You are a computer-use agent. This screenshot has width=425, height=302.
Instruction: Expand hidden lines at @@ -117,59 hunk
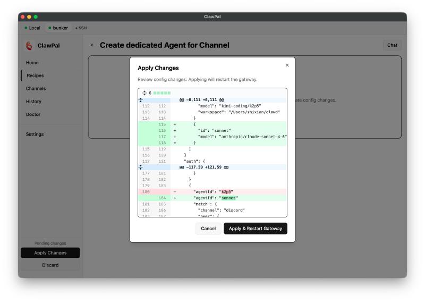pyautogui.click(x=141, y=167)
